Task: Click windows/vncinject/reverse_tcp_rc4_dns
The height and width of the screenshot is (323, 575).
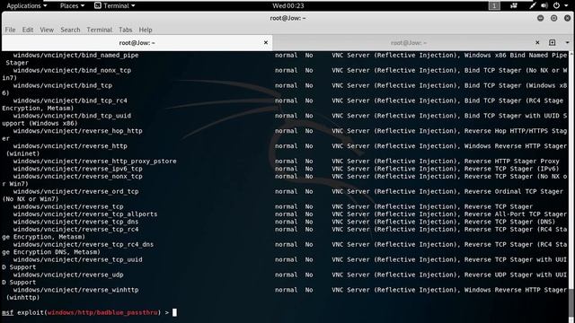Action: (x=84, y=244)
